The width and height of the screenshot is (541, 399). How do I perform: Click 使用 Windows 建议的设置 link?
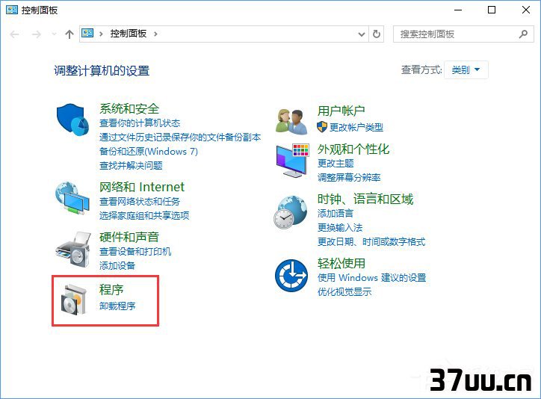(x=371, y=278)
